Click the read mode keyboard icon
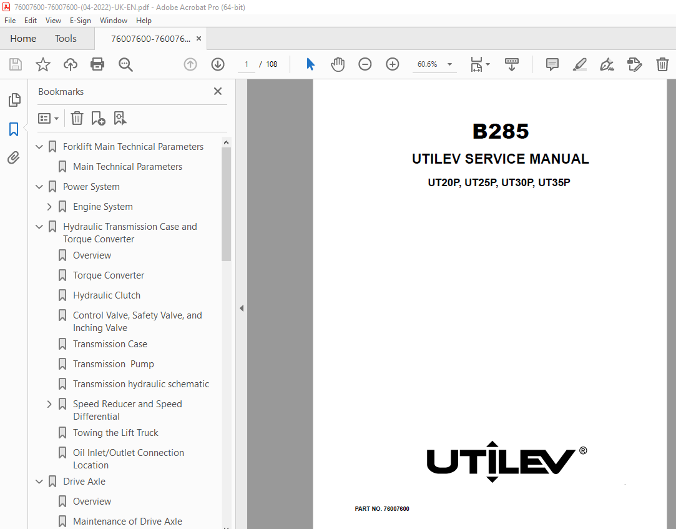676x529 pixels. point(512,64)
